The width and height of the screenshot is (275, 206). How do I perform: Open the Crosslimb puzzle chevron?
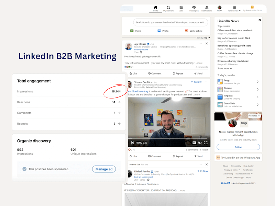257,105
